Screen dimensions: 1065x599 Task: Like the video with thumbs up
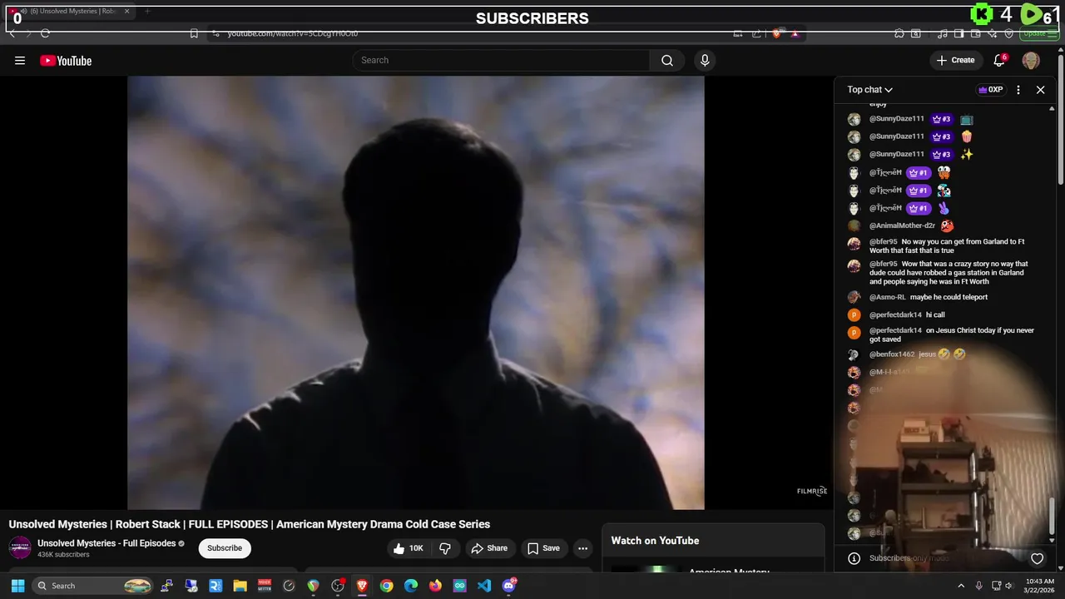tap(409, 548)
